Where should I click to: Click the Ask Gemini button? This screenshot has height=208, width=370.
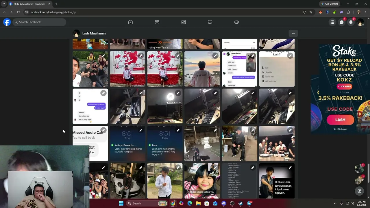pos(329,4)
